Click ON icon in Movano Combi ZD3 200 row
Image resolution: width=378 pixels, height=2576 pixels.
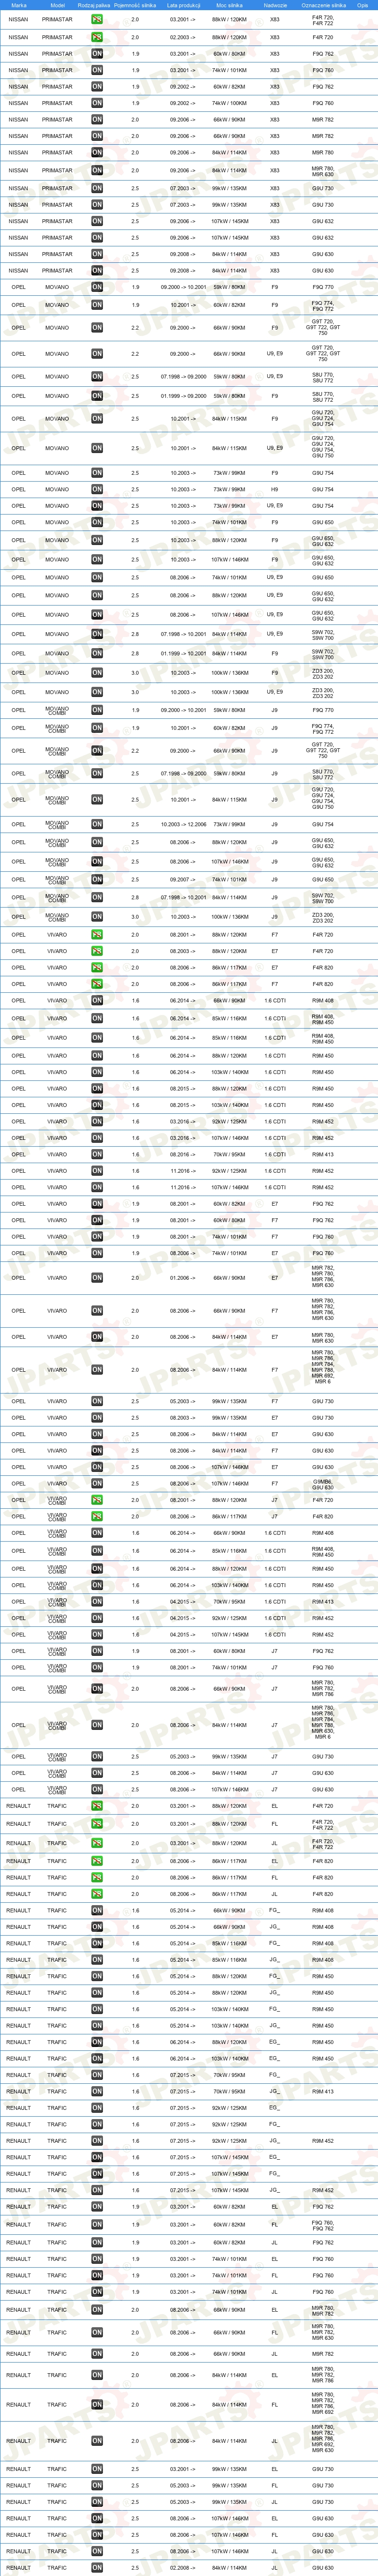pos(97,916)
